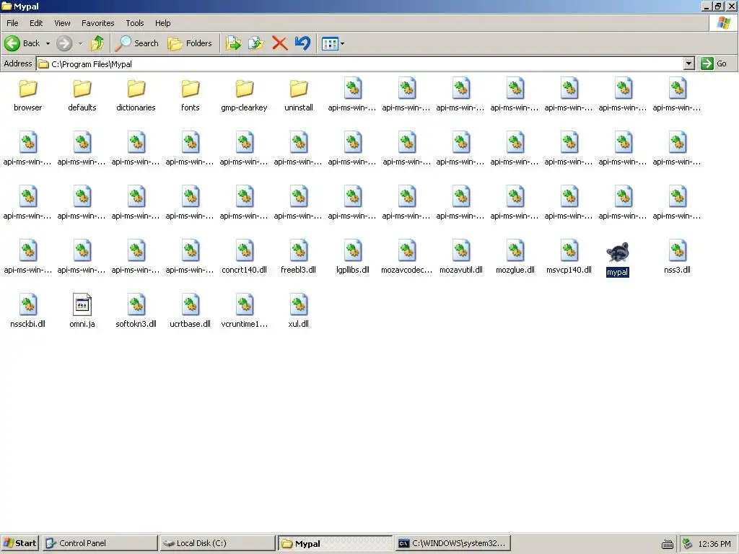Go back with the Back button
739x554 pixels.
click(22, 43)
